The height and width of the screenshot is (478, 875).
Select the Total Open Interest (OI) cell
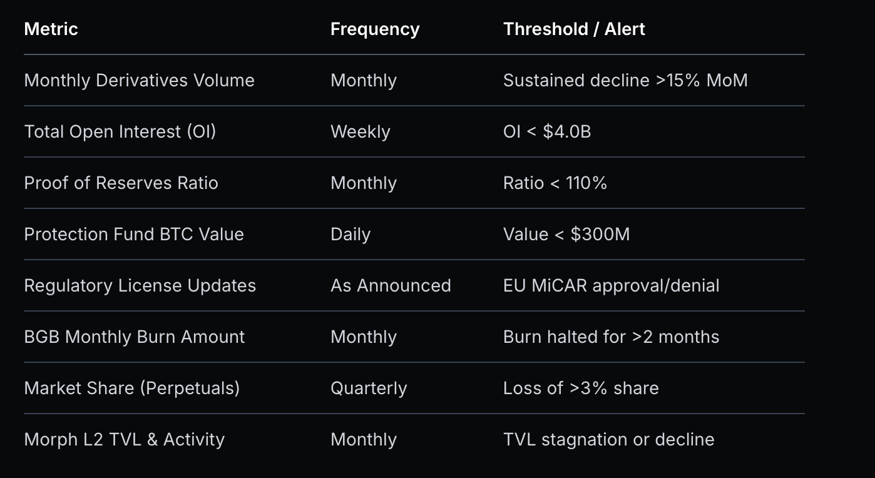coord(120,132)
